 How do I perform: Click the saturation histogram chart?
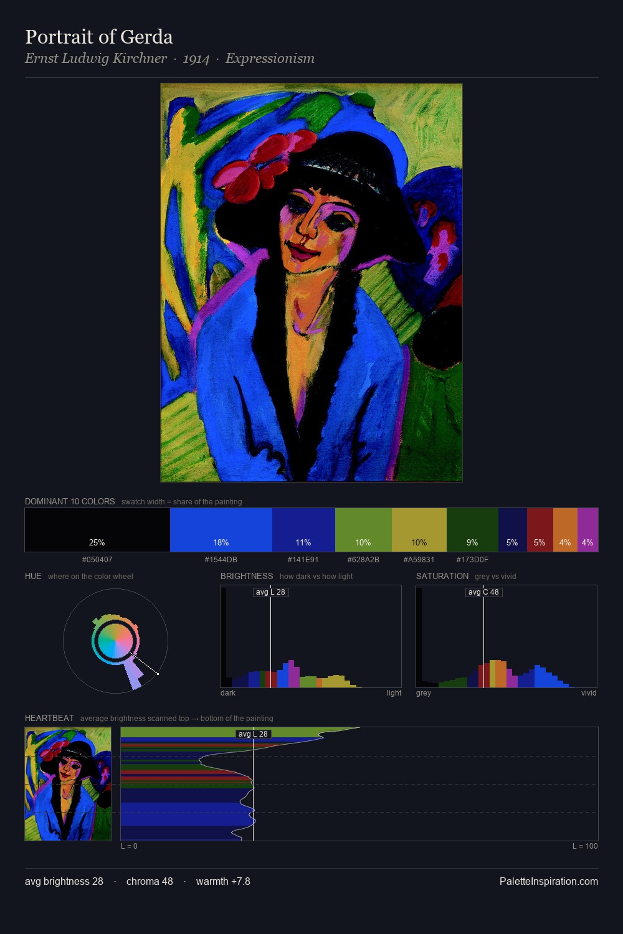pos(506,636)
